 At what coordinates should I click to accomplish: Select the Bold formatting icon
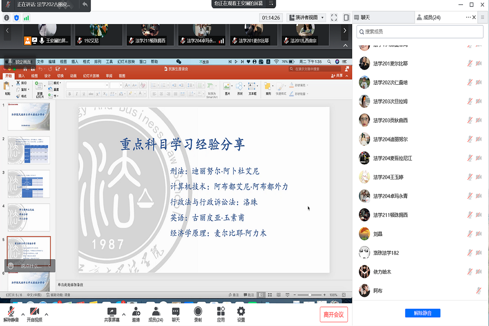pyautogui.click(x=70, y=93)
